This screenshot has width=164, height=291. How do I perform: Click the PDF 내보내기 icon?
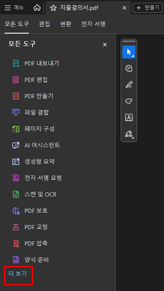coord(16,63)
